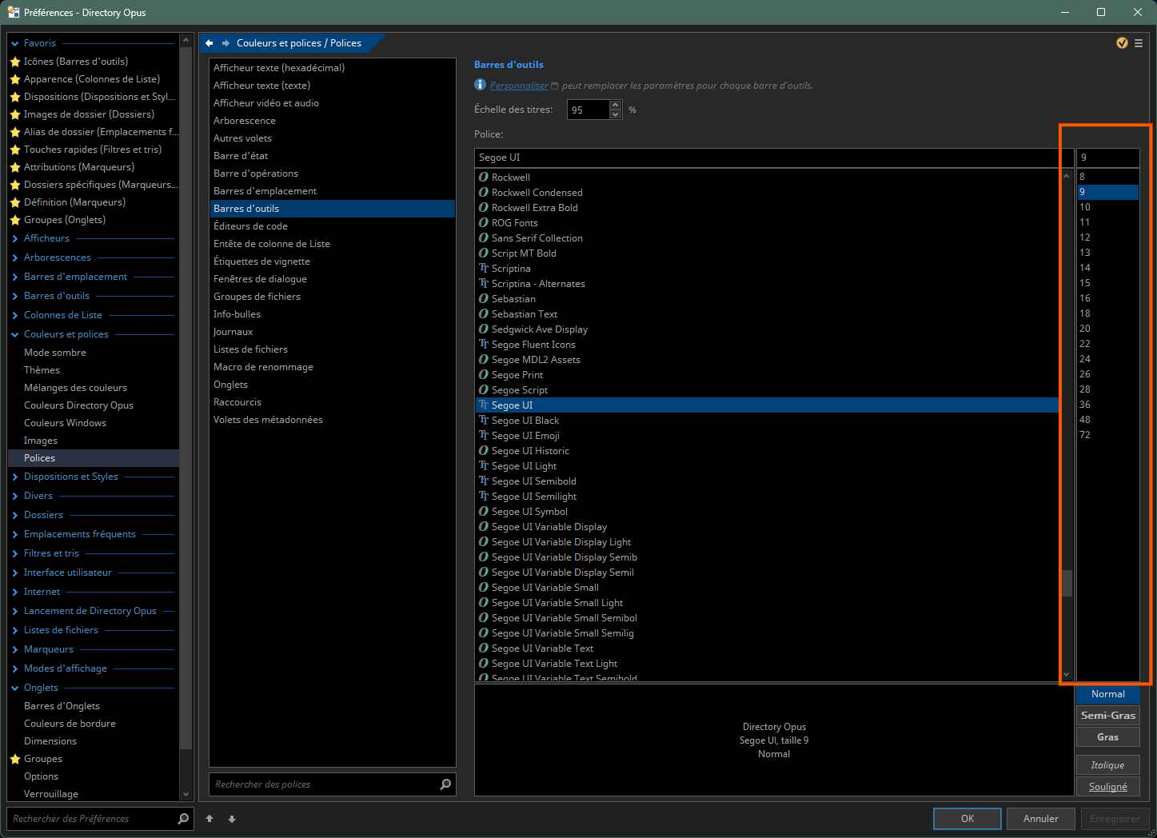The width and height of the screenshot is (1157, 838).
Task: Select Arborescence in the fonts page list
Action: pyautogui.click(x=332, y=121)
